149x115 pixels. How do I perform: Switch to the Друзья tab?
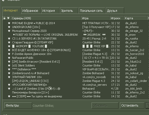coord(115,11)
